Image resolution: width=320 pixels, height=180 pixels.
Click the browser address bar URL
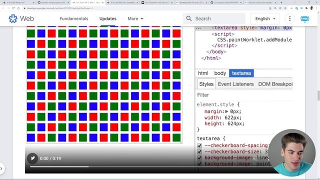60,8
